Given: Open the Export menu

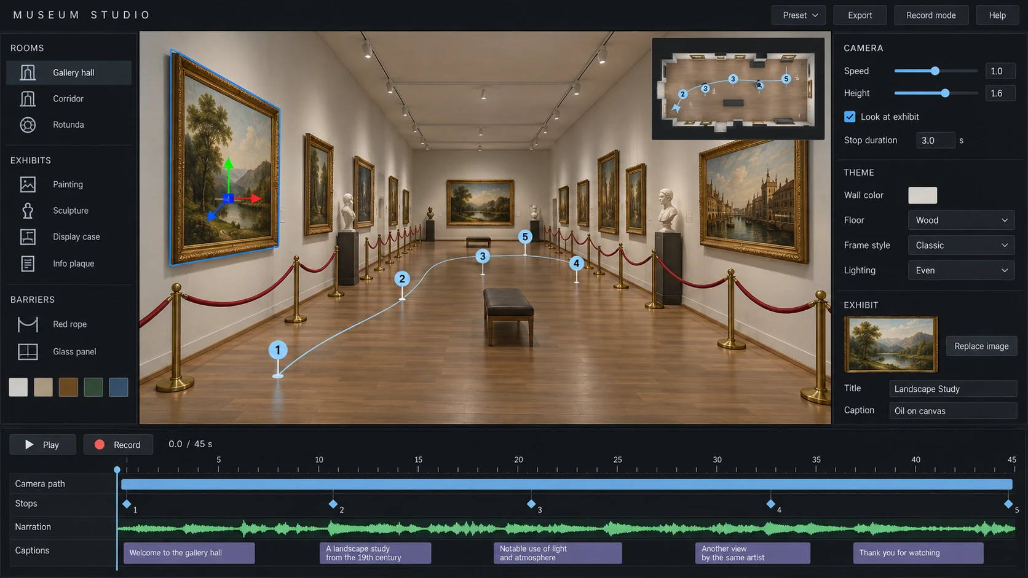Looking at the screenshot, I should tap(860, 15).
